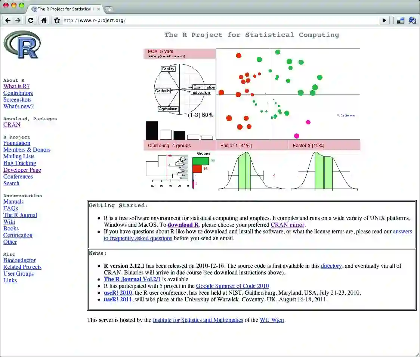Open the Contributors link
Image resolution: width=420 pixels, height=357 pixels.
point(18,93)
